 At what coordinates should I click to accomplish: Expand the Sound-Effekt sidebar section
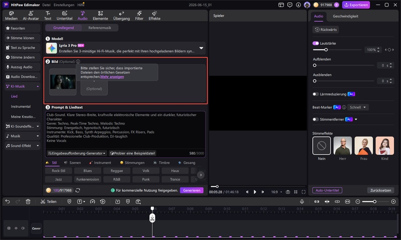38,145
